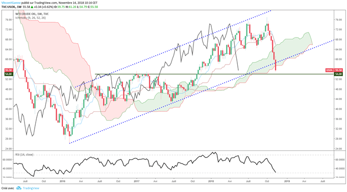The width and height of the screenshot is (347, 192).
Task: Select the horizontal green 54.00 support line
Action: pos(214,74)
